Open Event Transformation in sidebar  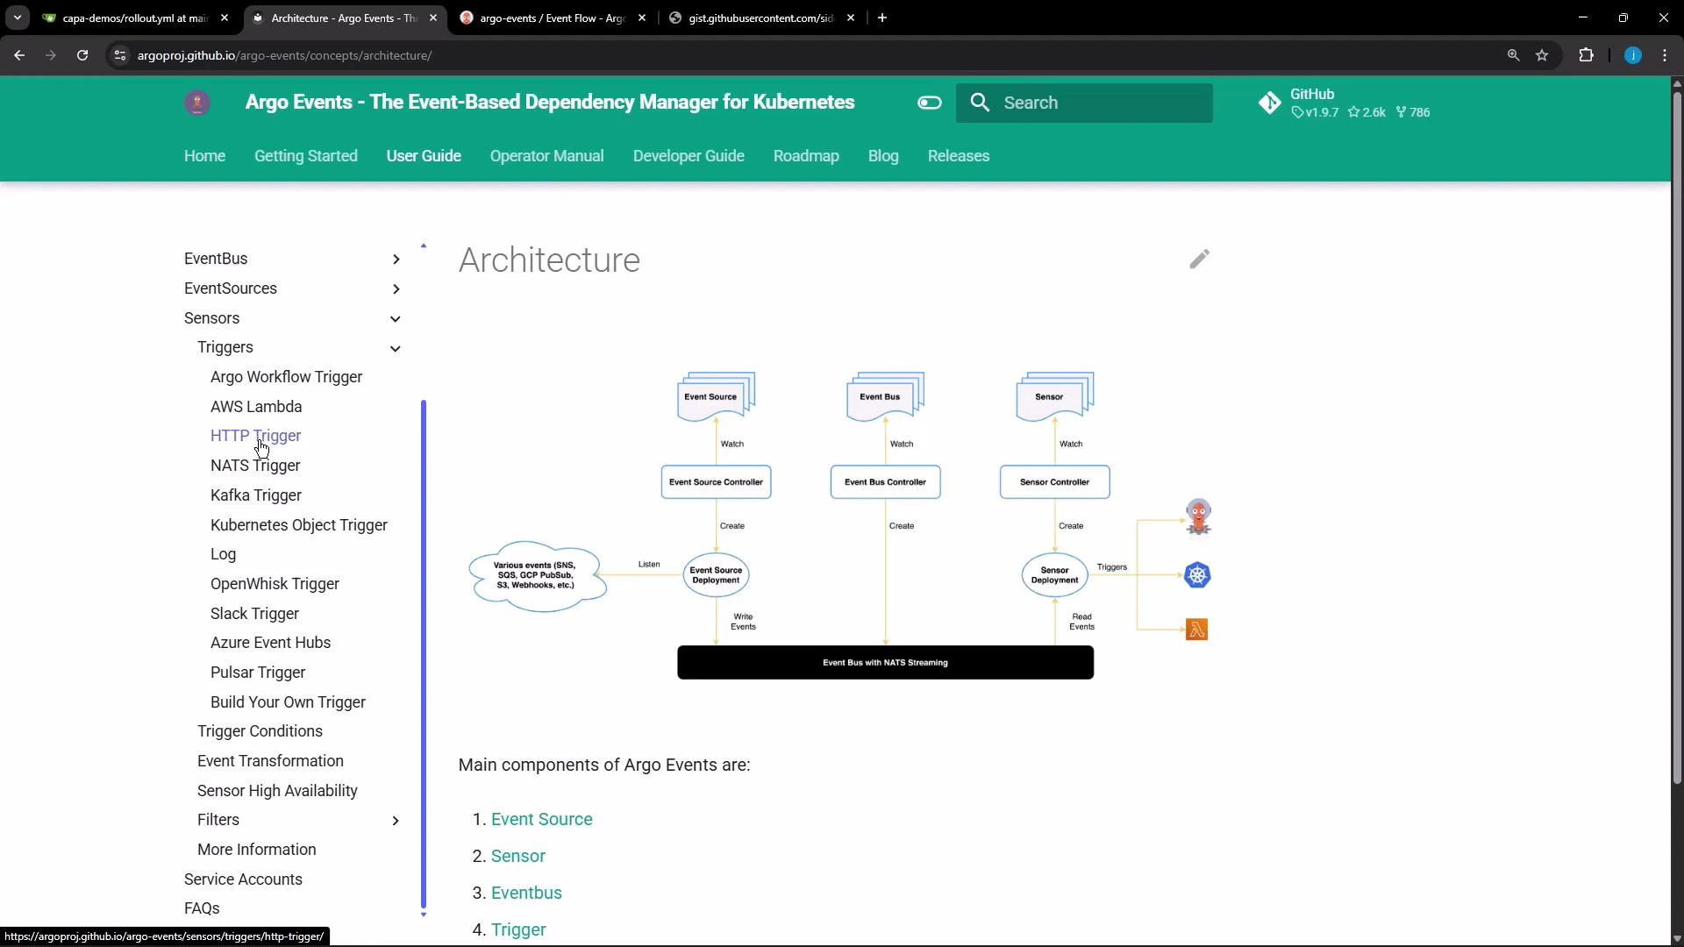point(270,761)
